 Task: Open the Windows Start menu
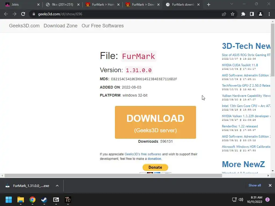click(x=9, y=200)
